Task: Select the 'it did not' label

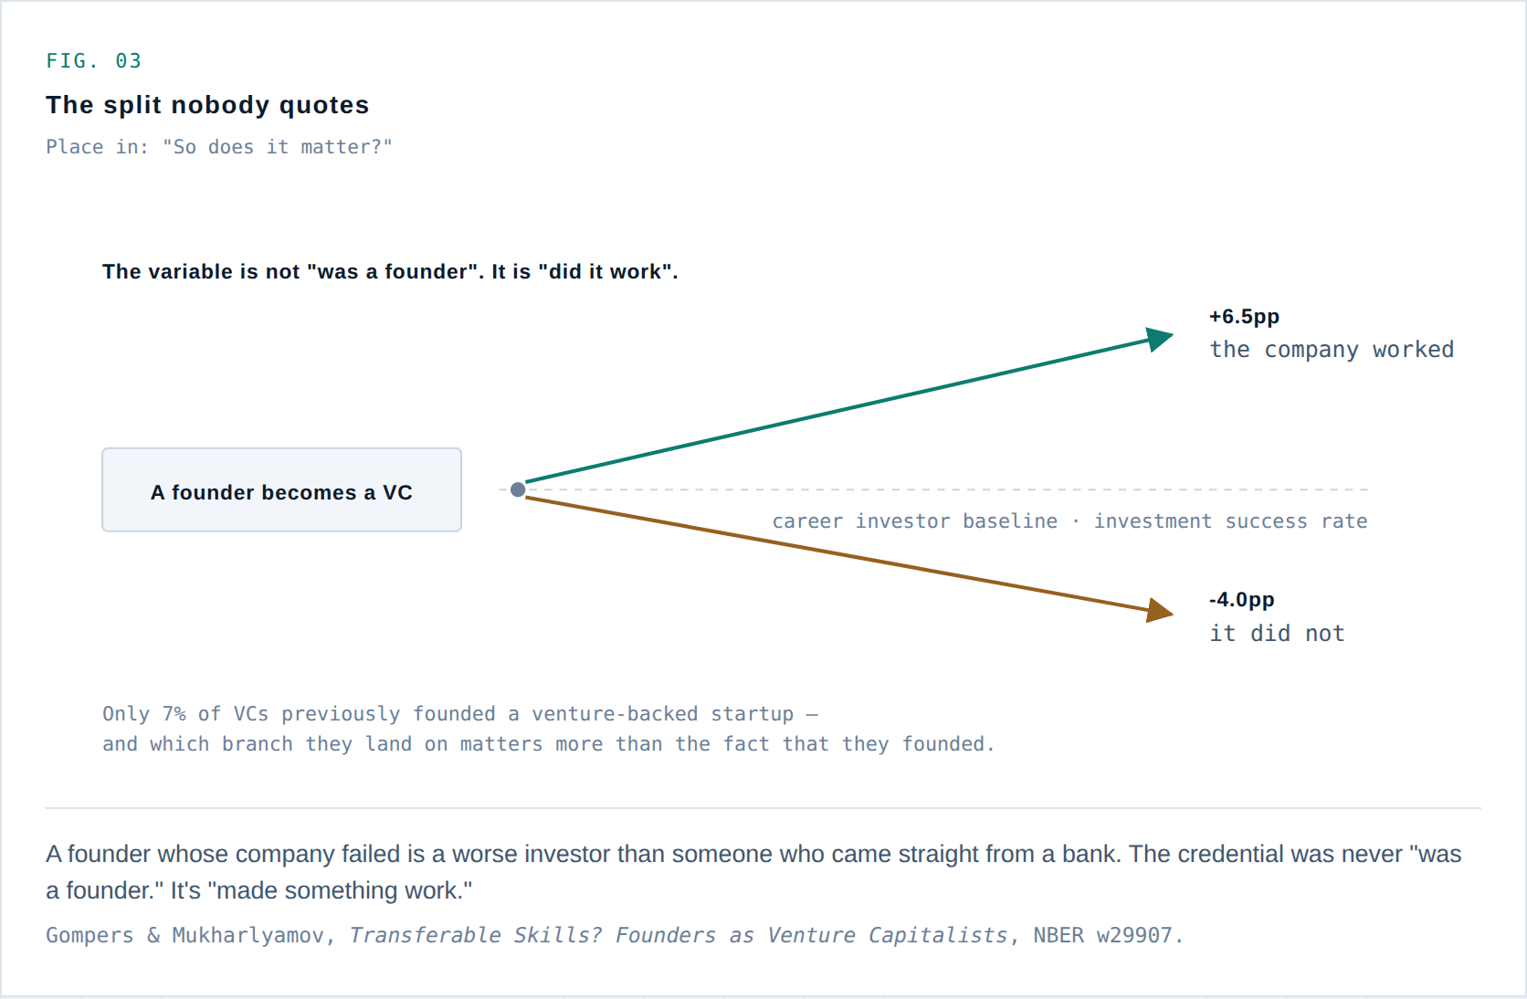Action: pyautogui.click(x=1277, y=634)
